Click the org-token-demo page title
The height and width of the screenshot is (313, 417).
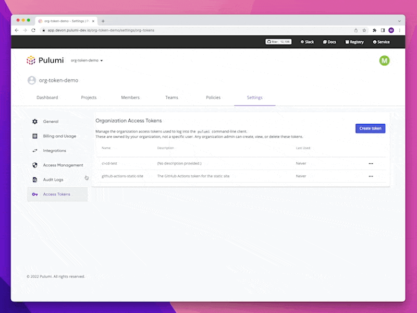58,80
